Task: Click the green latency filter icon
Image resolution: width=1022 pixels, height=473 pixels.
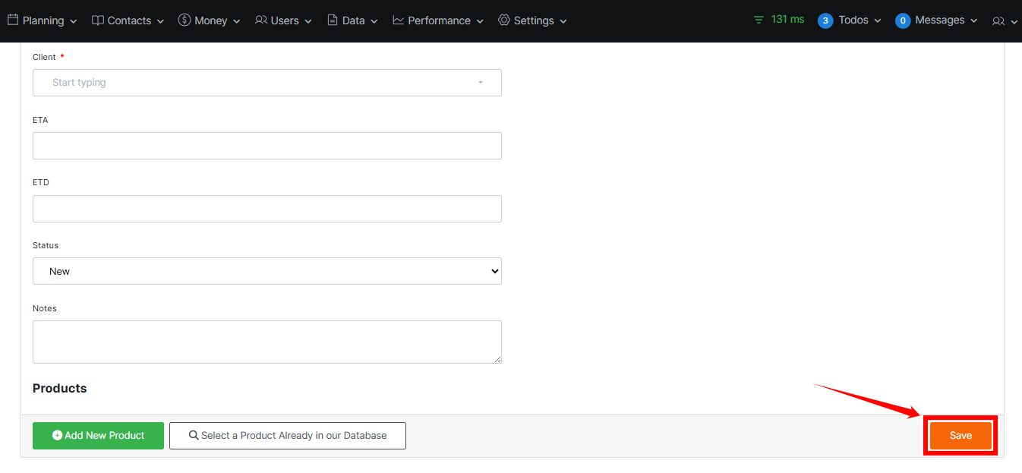Action: [x=759, y=20]
